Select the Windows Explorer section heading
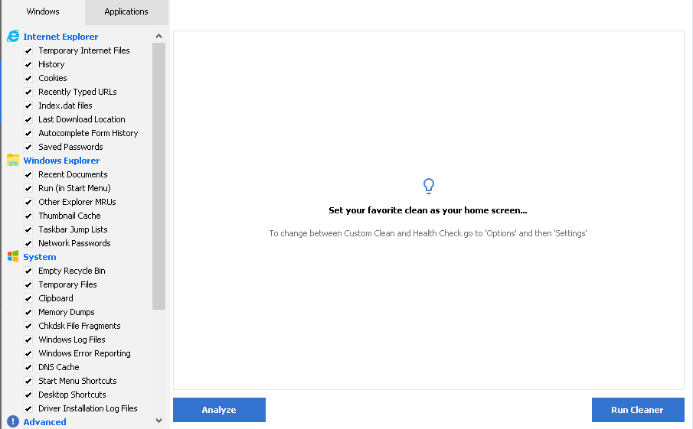Screen dimensions: 693x429 pyautogui.click(x=61, y=161)
